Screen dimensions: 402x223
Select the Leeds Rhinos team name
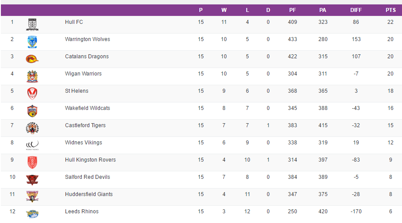[x=81, y=212]
